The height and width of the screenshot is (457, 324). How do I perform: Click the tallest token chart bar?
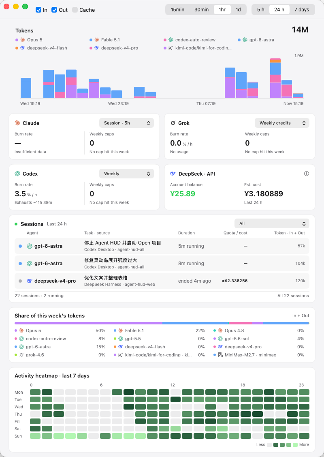(x=275, y=78)
